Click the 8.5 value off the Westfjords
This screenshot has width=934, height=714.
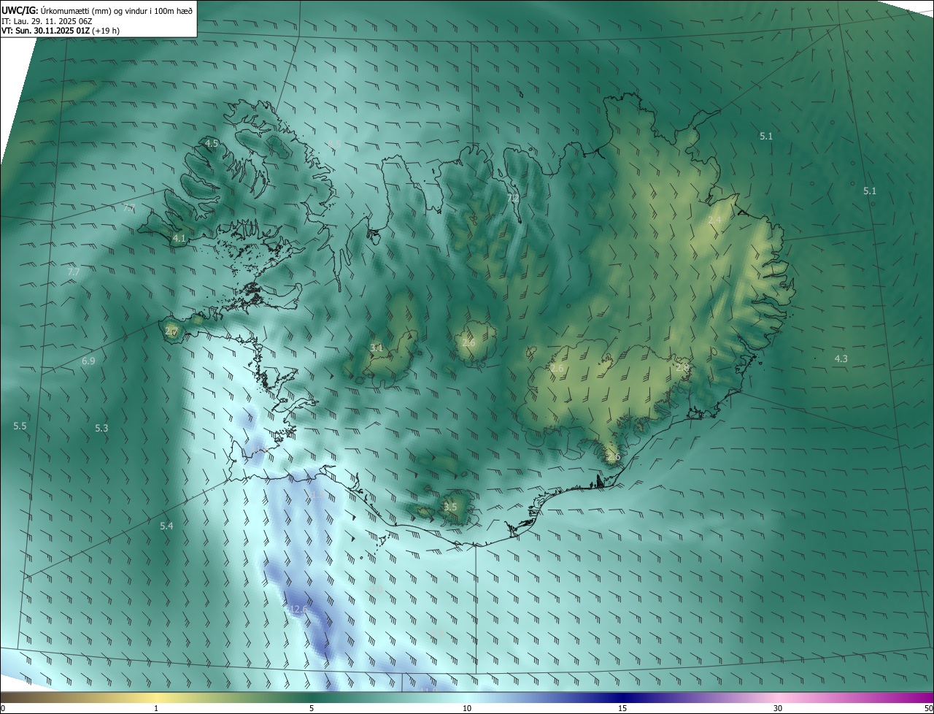pos(335,144)
